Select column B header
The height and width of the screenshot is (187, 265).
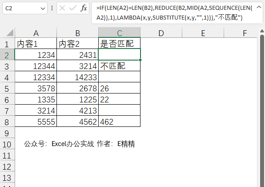(x=77, y=33)
